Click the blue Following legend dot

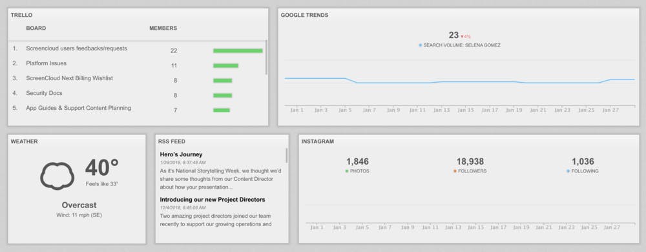click(568, 171)
